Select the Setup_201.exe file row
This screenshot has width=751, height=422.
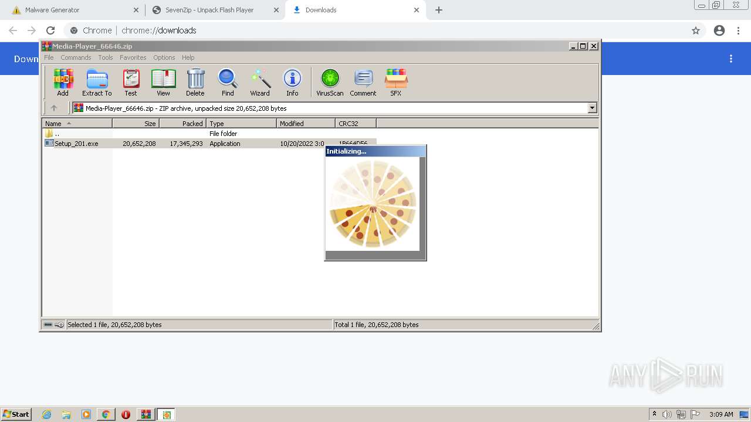click(x=210, y=144)
